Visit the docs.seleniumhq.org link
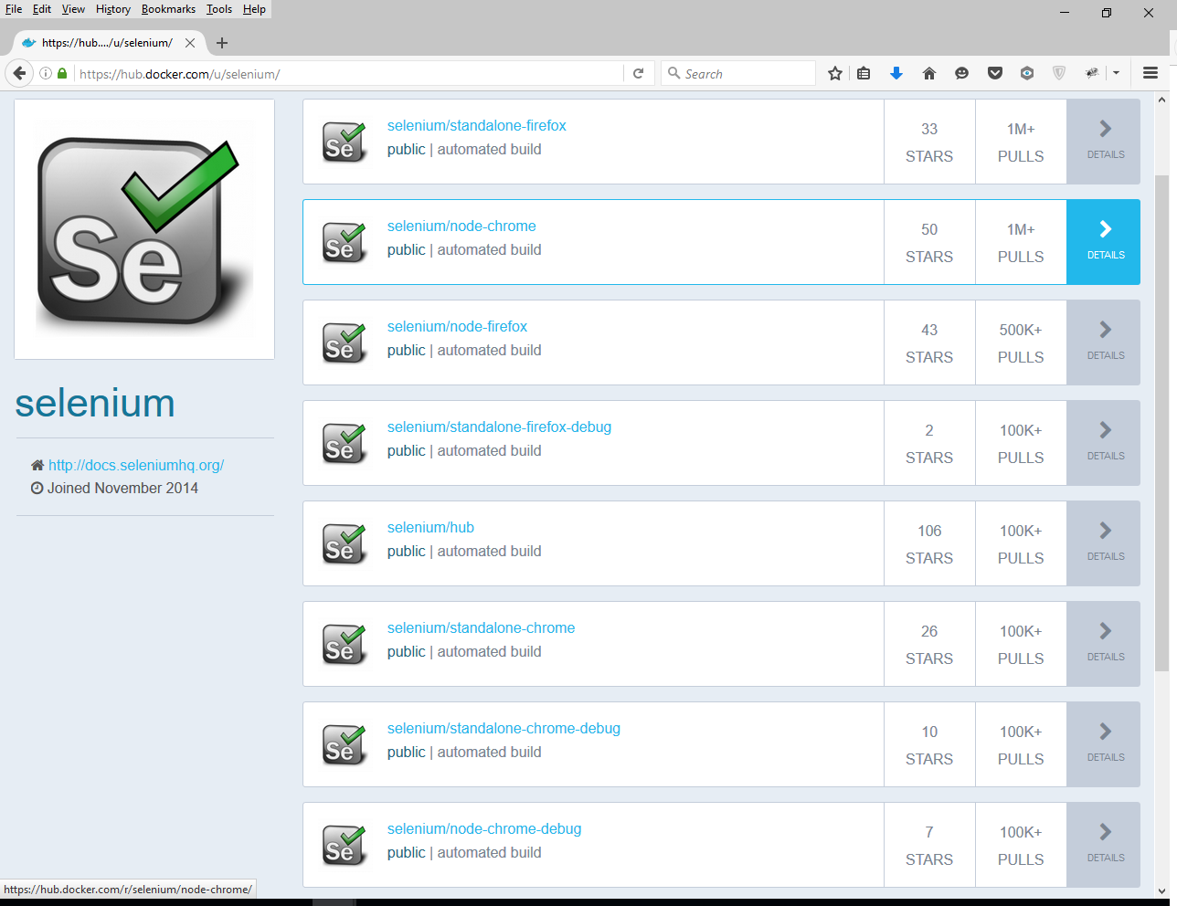Image resolution: width=1177 pixels, height=906 pixels. point(136,465)
